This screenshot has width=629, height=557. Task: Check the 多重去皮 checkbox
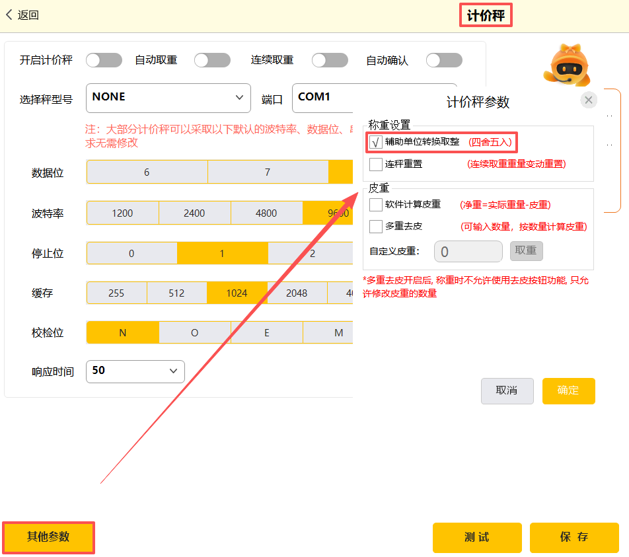(376, 227)
